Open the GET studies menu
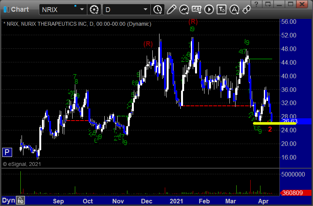Viewport: 313px width, 206px height. [197, 9]
